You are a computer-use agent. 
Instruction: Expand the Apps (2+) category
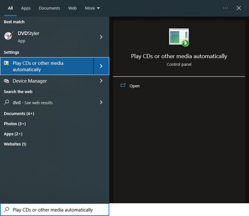coord(13,134)
